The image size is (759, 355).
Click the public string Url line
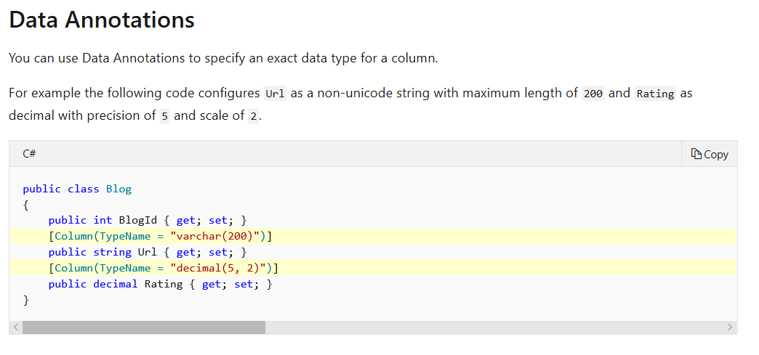148,252
